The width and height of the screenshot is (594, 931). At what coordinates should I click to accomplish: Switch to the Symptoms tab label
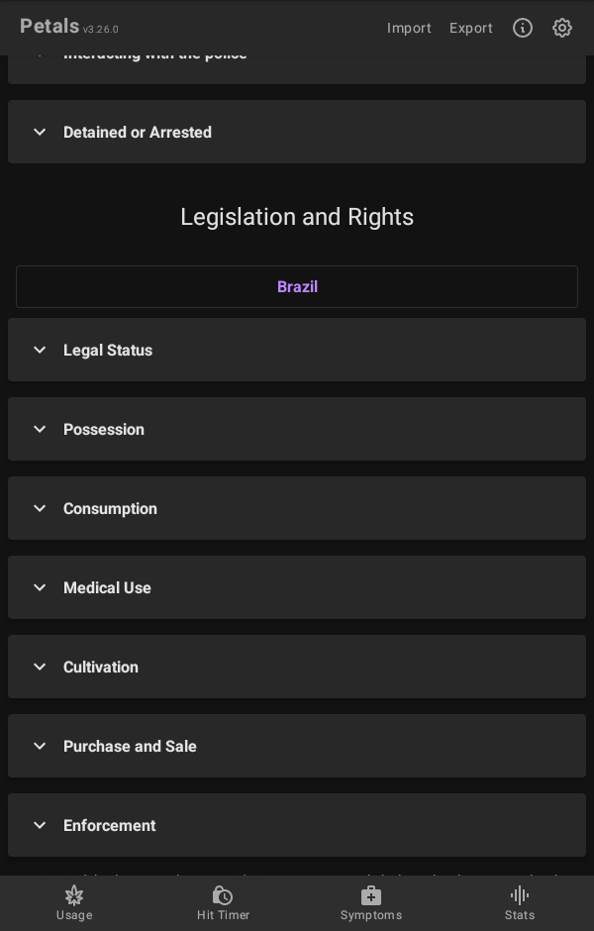click(x=371, y=915)
